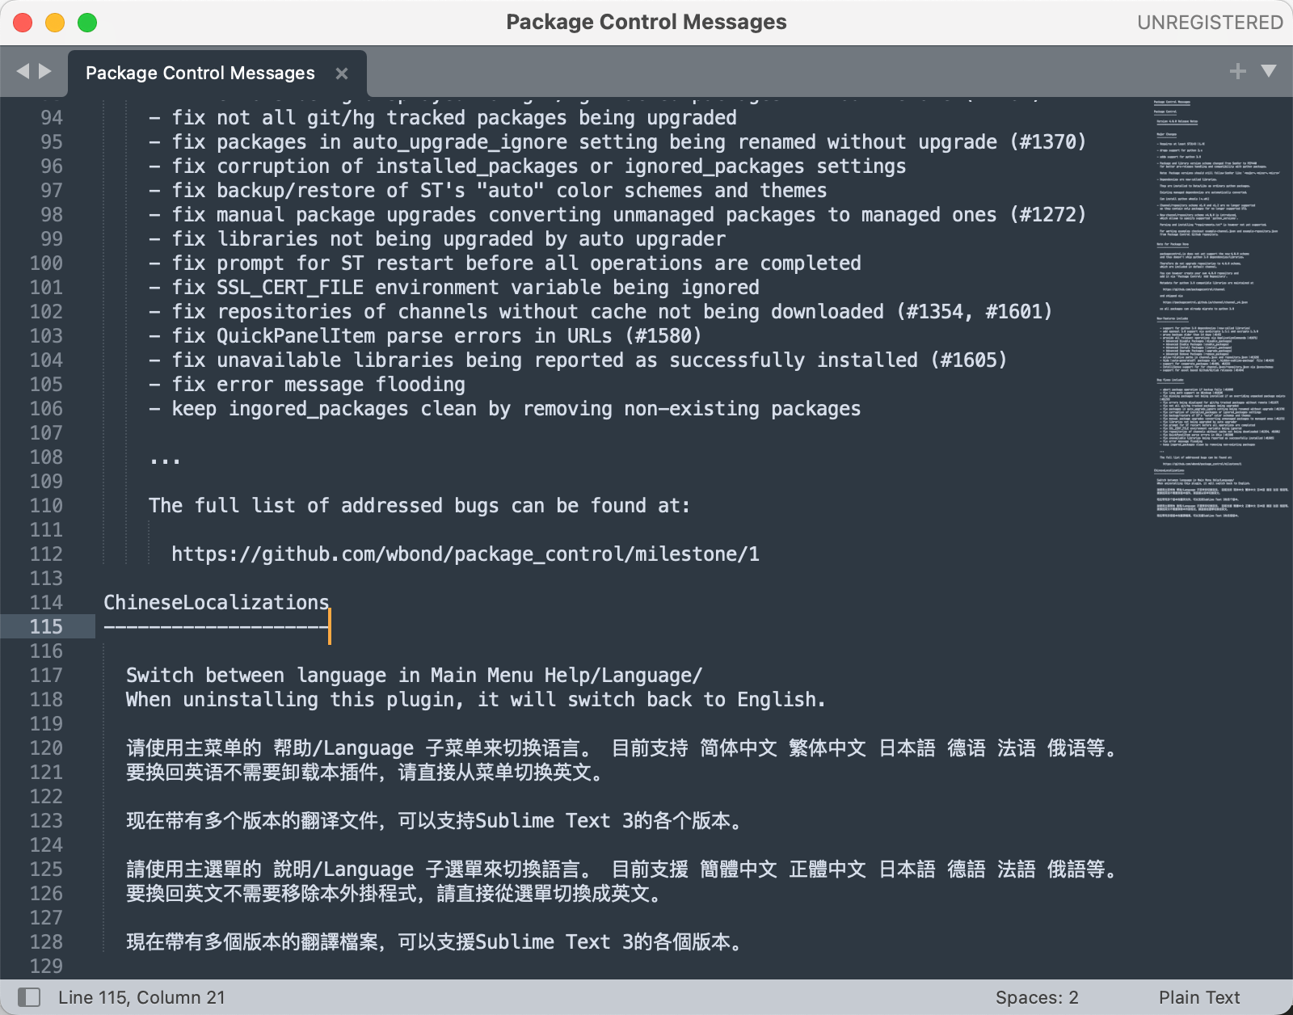Click the github milestone URL on line 112
The width and height of the screenshot is (1293, 1015).
pos(465,554)
